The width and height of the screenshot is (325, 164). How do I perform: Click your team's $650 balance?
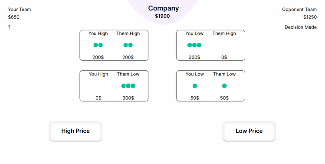tap(14, 17)
